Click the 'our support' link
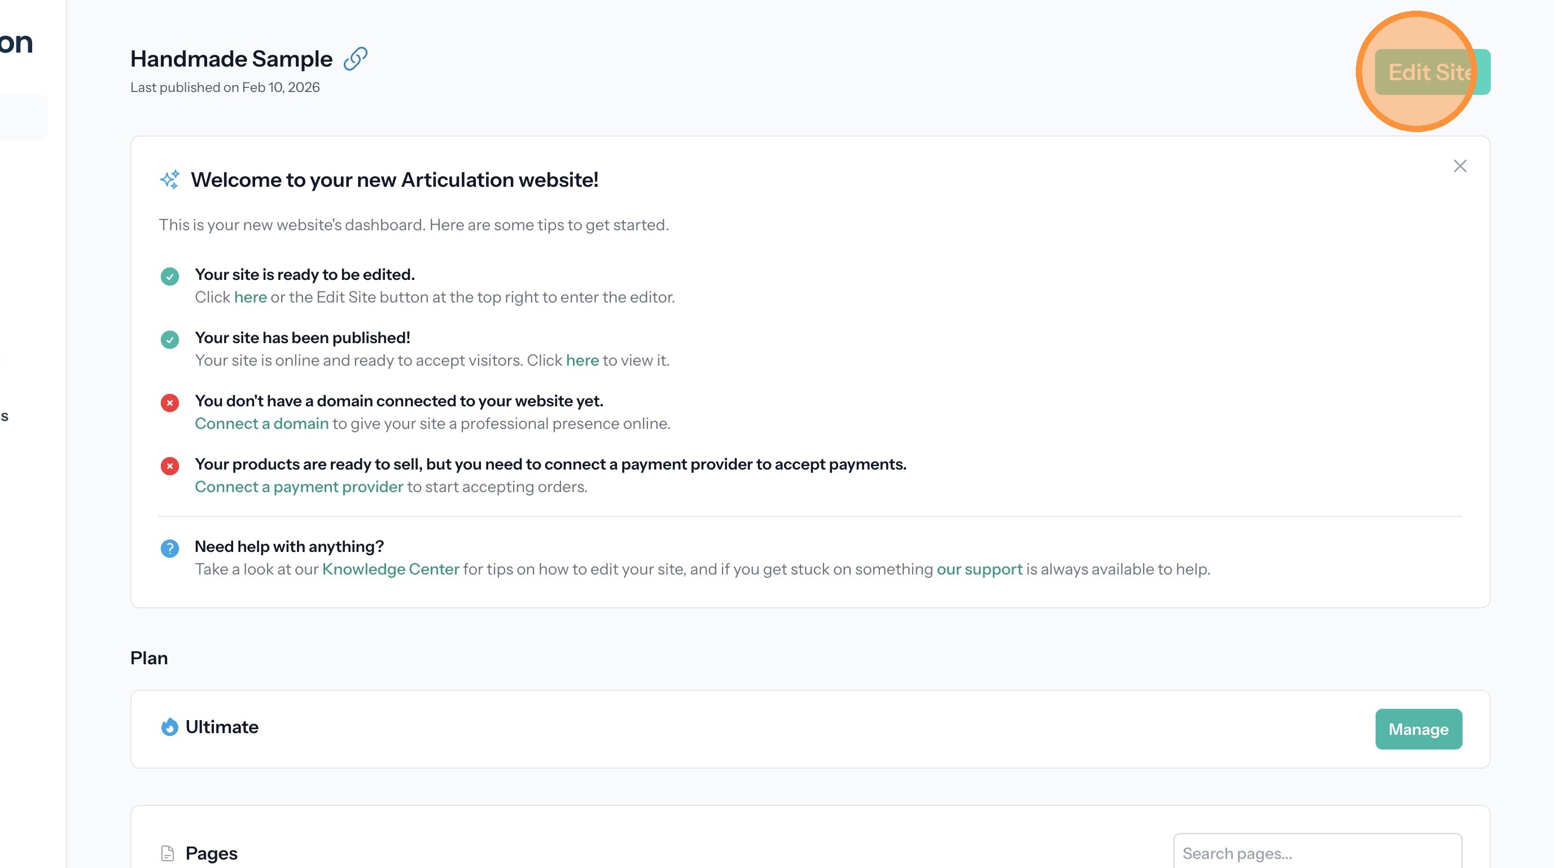This screenshot has height=868, width=1554. [x=979, y=569]
